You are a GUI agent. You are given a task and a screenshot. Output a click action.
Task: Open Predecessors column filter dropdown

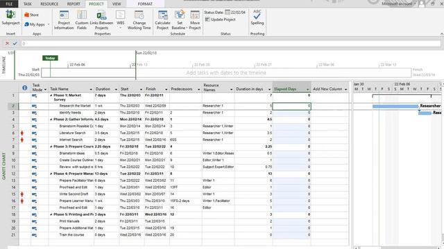(x=199, y=89)
